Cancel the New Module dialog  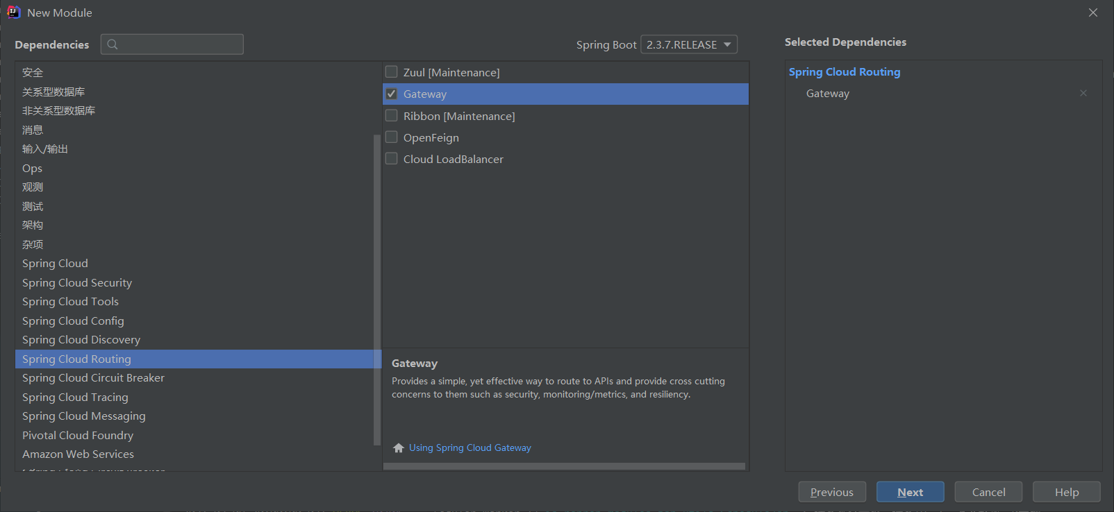point(988,492)
